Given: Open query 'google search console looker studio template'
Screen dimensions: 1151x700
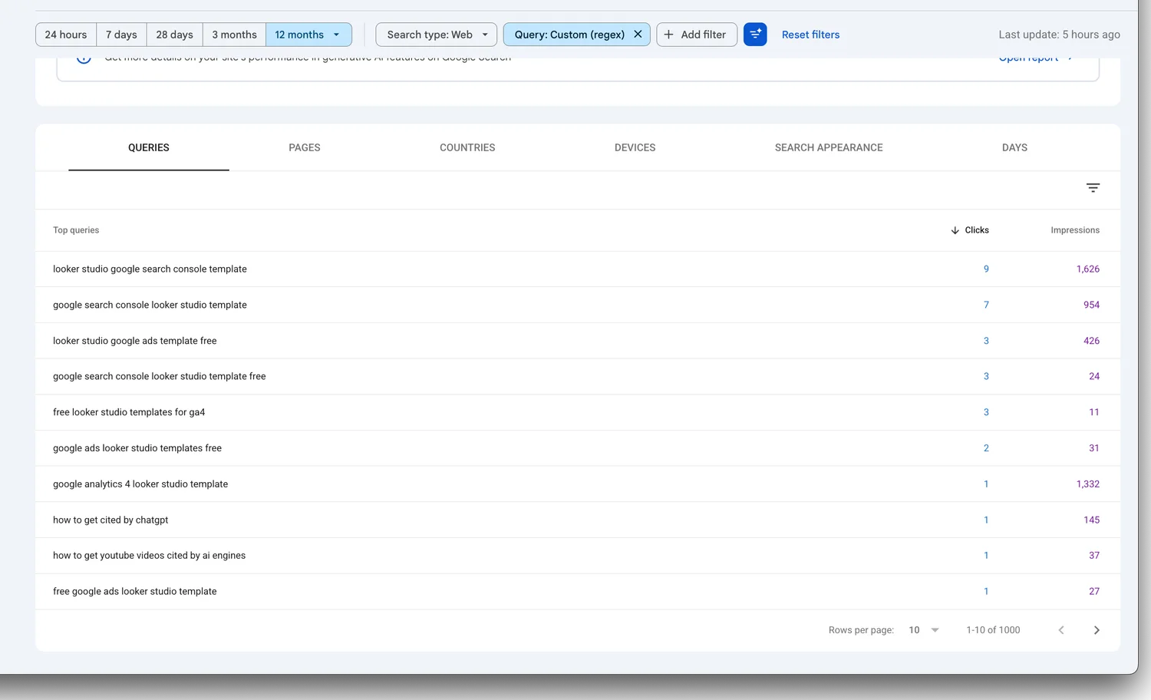Looking at the screenshot, I should click(x=150, y=305).
